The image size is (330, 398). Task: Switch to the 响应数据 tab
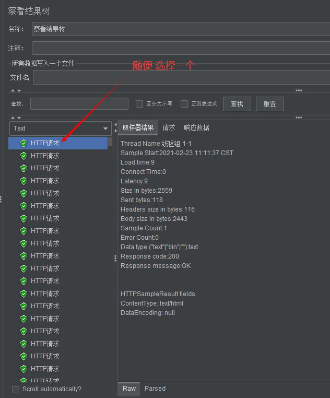pos(196,128)
